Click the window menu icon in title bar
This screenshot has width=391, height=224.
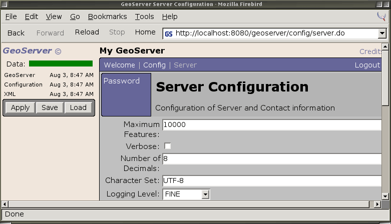point(4,4)
